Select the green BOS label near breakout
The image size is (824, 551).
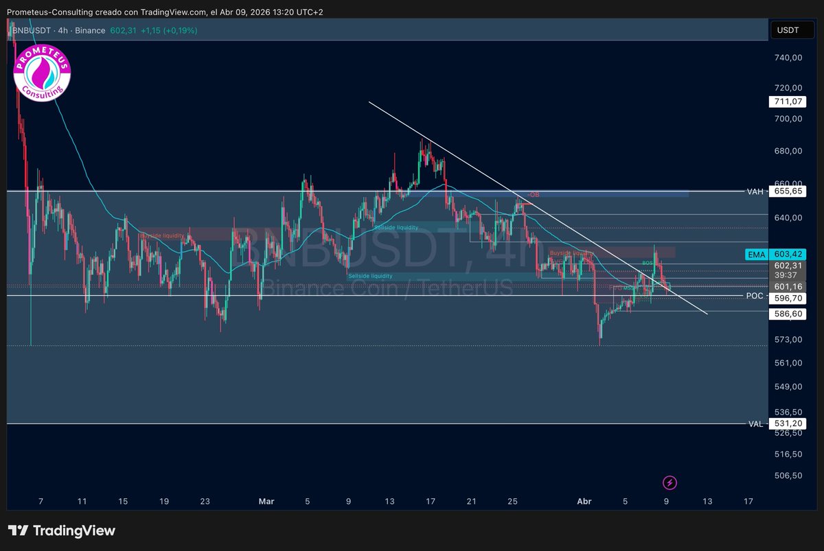click(647, 263)
